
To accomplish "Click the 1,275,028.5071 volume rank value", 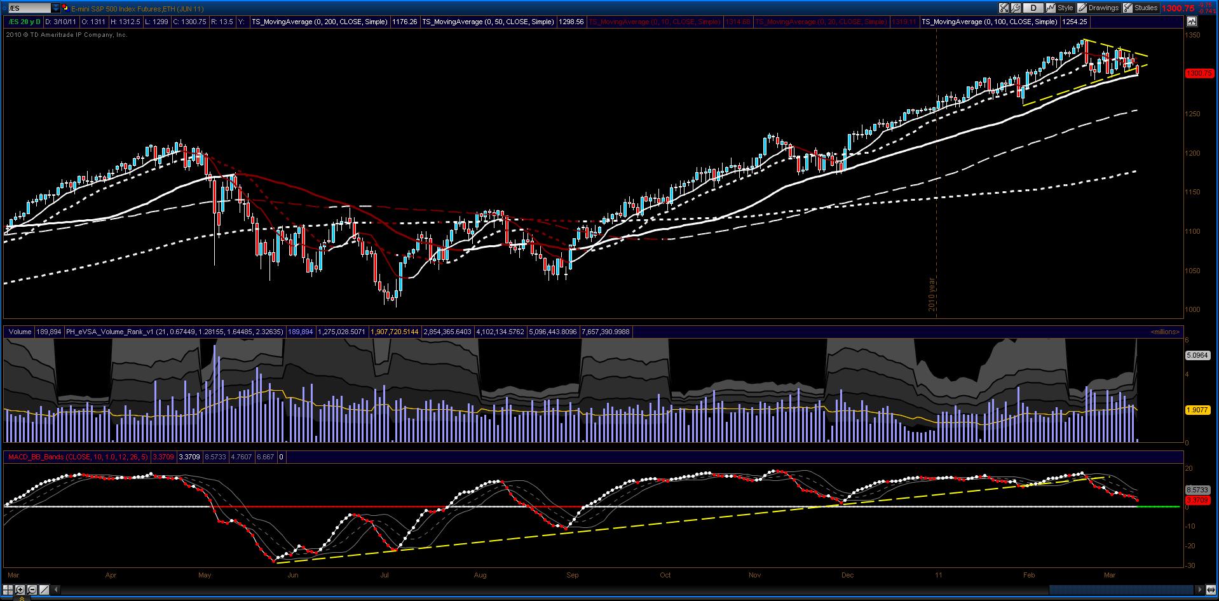I will 342,332.
